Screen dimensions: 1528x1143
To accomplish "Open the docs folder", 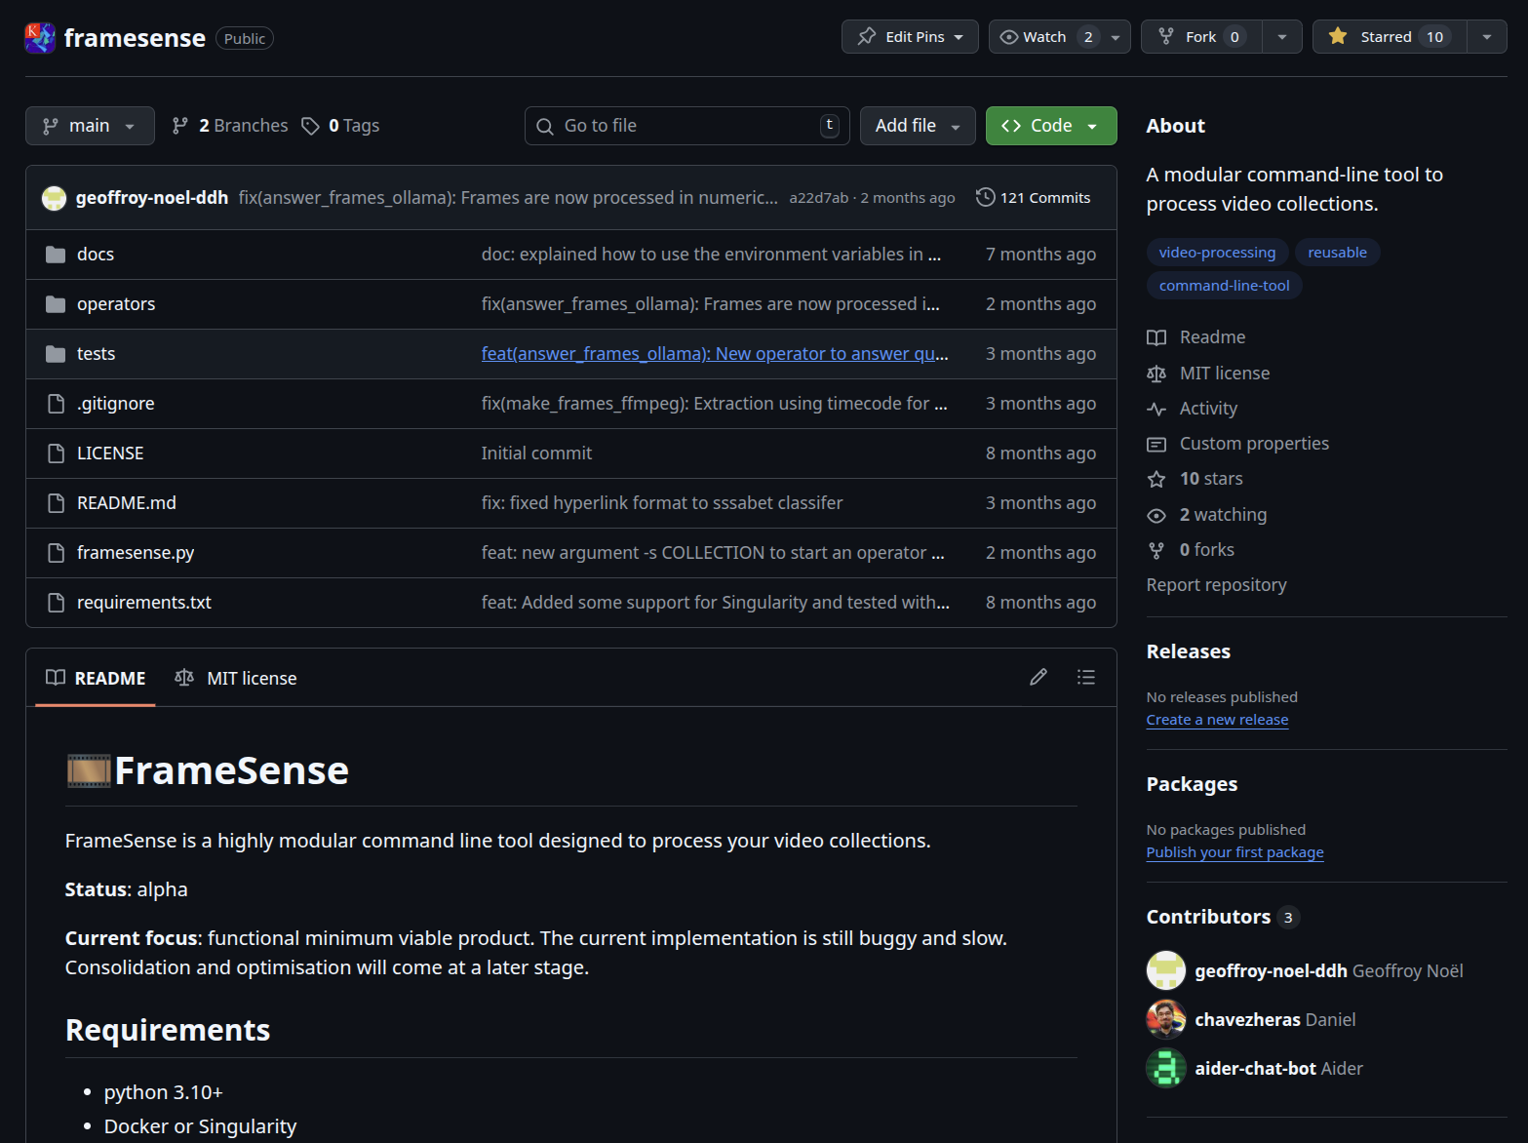I will tap(96, 255).
